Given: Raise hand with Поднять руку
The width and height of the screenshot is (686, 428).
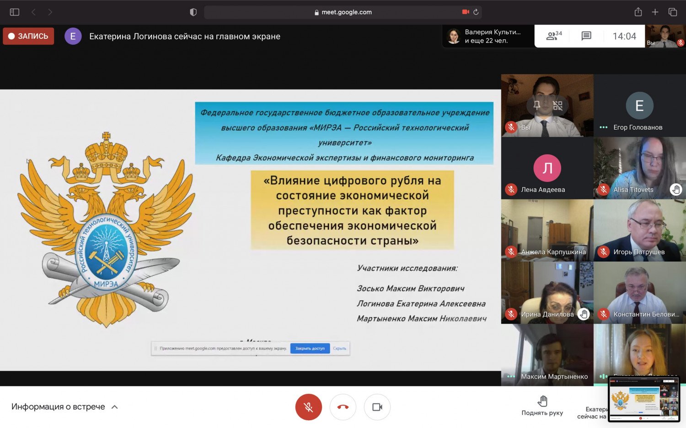Looking at the screenshot, I should (x=542, y=406).
